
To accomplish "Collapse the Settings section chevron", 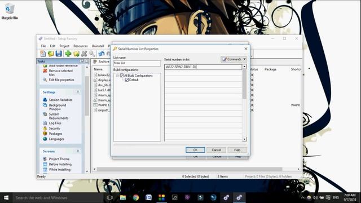I will point(78,92).
